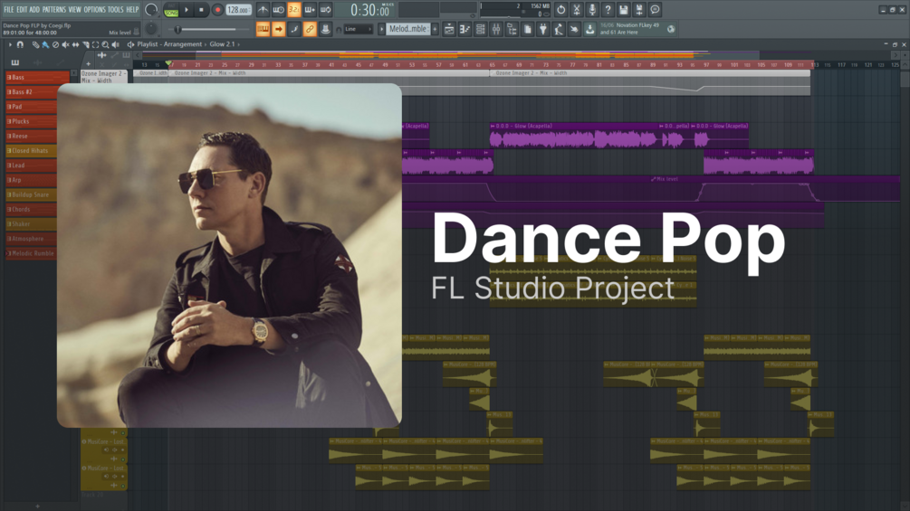Click the render export audio icon
This screenshot has height=511, width=910.
point(639,10)
